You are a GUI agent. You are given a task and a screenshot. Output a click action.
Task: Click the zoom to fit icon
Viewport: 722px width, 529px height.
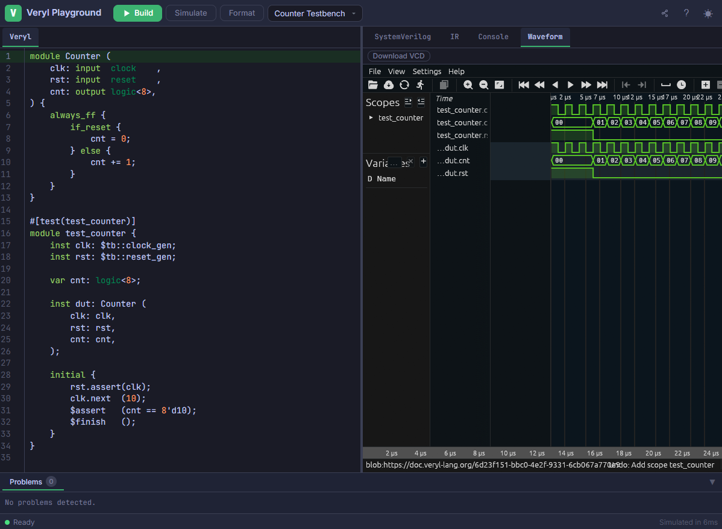(x=499, y=85)
